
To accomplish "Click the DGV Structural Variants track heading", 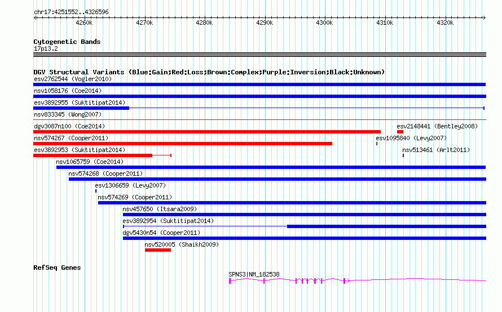I will pos(209,72).
